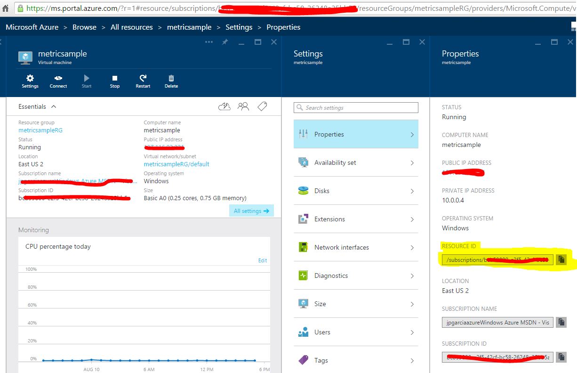This screenshot has width=577, height=373.
Task: Click the East US 2 location in Properties
Action: coord(455,291)
